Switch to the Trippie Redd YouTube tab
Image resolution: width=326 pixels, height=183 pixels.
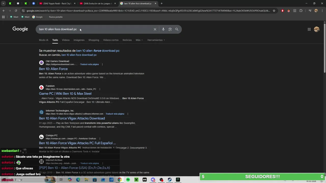(57, 4)
